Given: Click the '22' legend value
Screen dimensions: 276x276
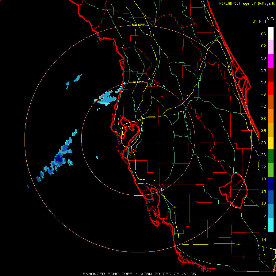Looking at the screenshot, I should coord(263,167).
